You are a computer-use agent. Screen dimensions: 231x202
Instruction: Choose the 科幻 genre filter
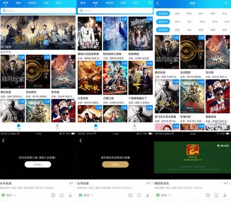click(225, 13)
